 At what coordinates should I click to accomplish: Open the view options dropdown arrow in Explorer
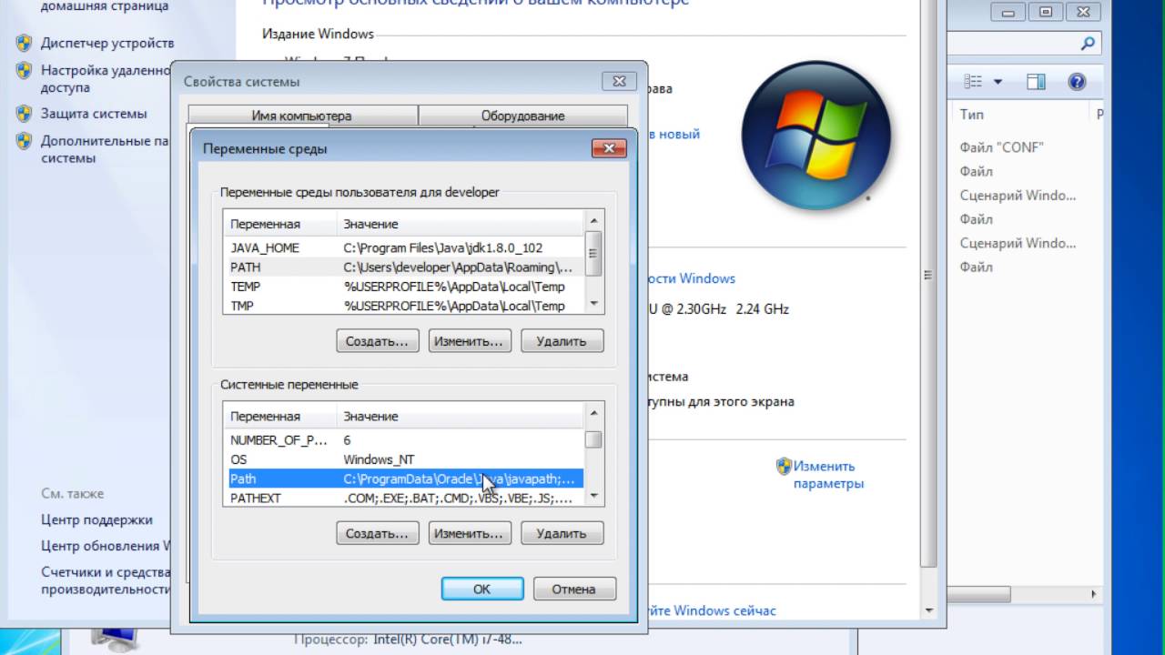(x=998, y=82)
